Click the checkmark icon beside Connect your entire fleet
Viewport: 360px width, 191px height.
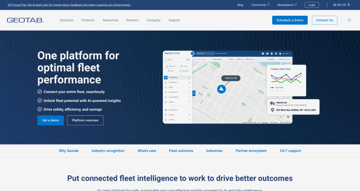coord(40,92)
